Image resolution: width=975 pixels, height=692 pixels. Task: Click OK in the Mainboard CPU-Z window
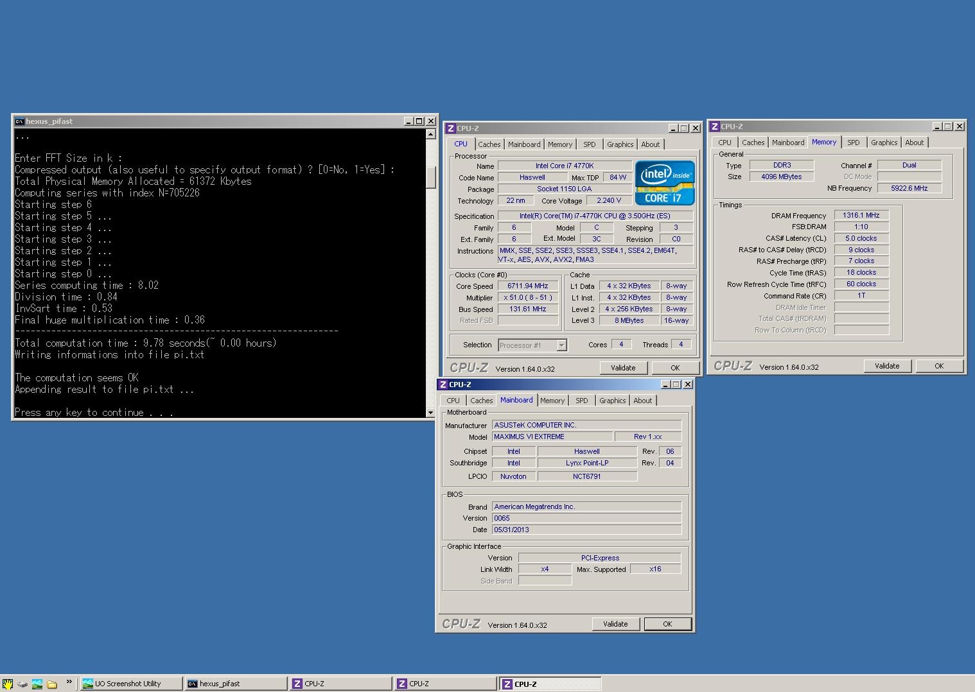tap(667, 624)
